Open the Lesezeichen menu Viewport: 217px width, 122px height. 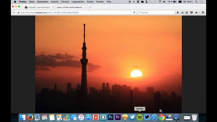pyautogui.click(x=78, y=2)
